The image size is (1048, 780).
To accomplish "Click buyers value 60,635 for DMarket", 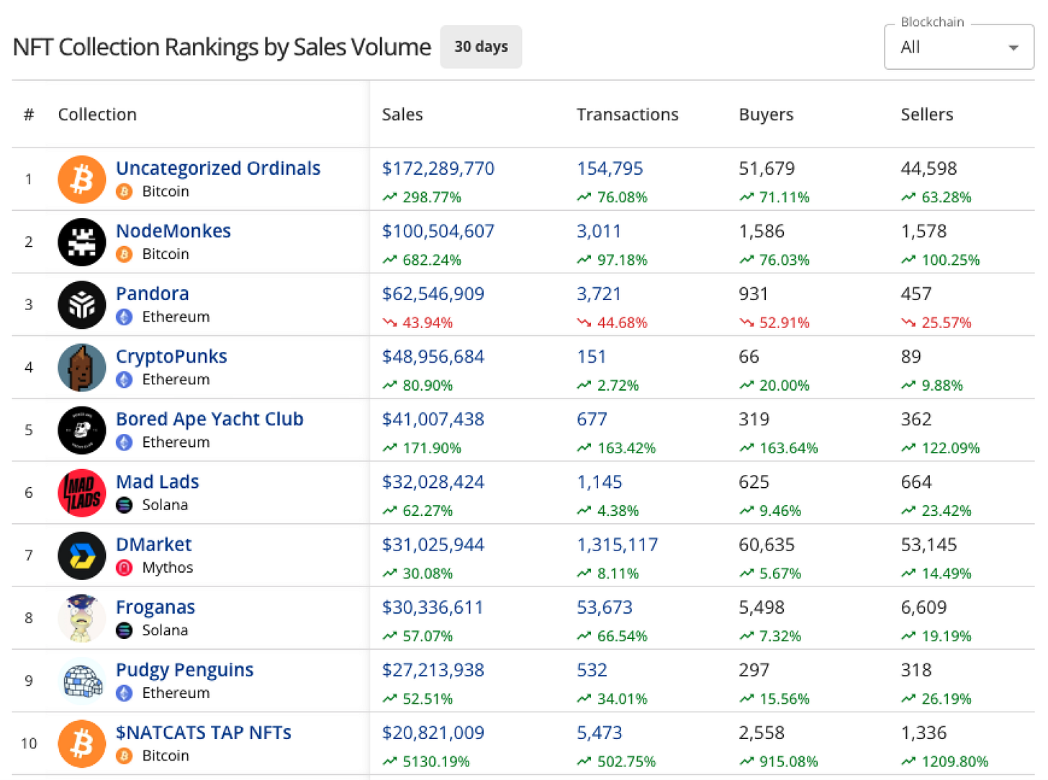I will coord(767,544).
